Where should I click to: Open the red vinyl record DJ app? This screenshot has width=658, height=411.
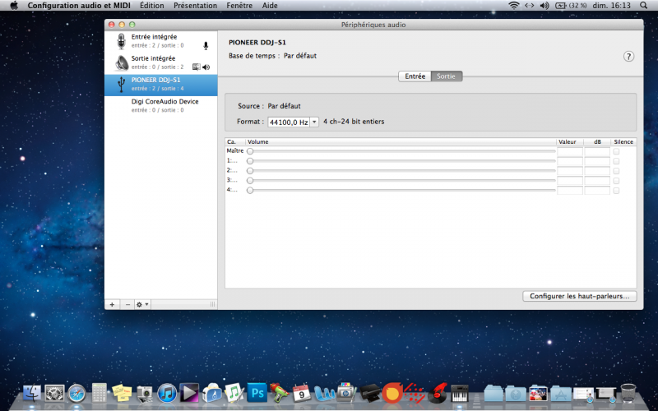[x=438, y=394]
